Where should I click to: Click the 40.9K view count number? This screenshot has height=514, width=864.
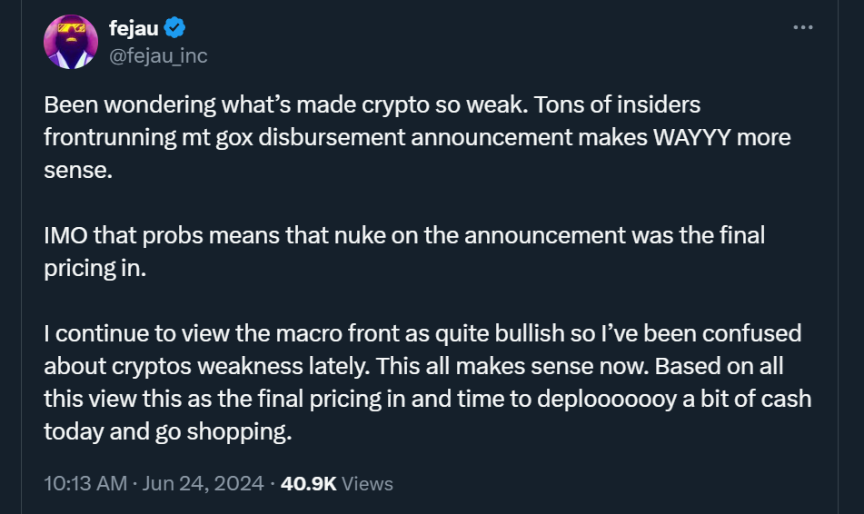(x=309, y=483)
